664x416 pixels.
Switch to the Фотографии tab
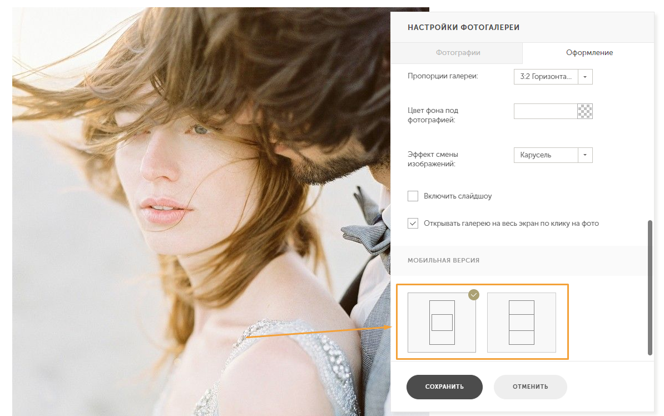click(458, 53)
